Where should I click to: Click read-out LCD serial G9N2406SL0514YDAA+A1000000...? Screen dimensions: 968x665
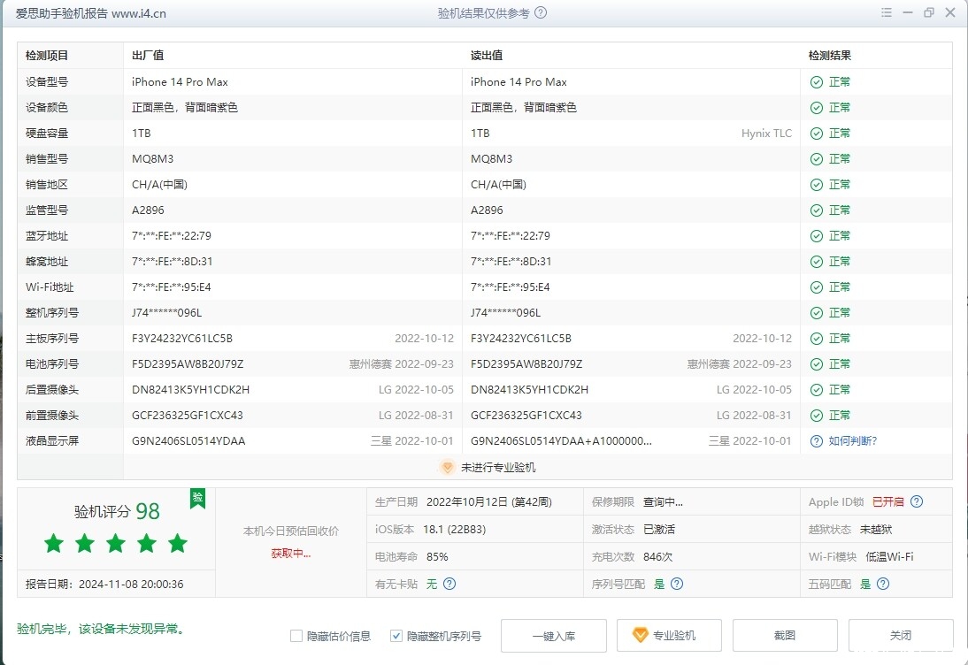click(561, 441)
